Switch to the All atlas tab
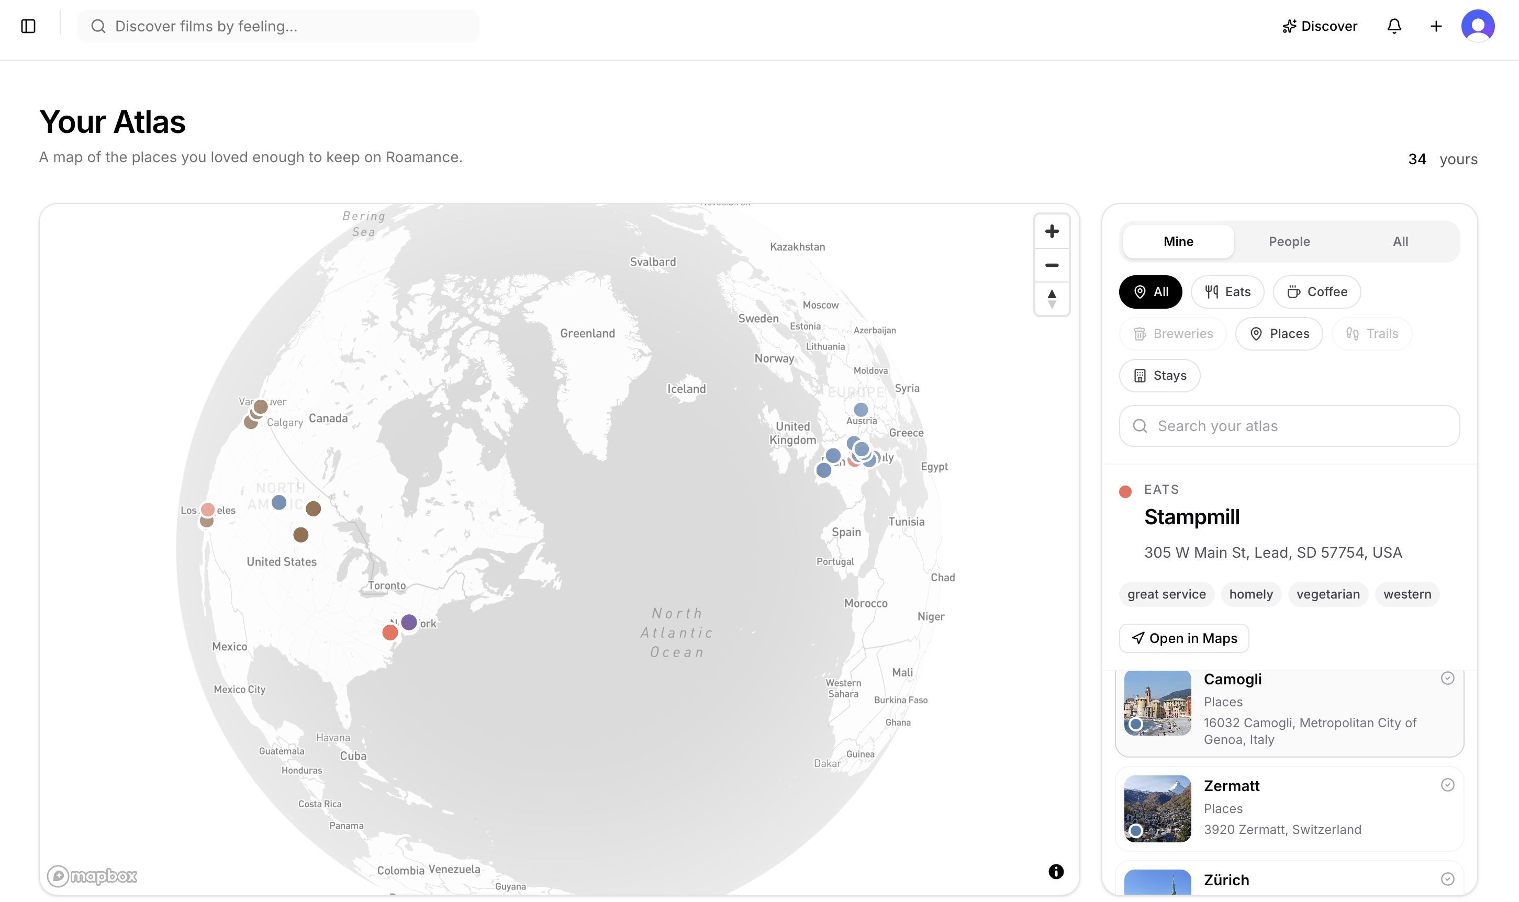1519x902 pixels. pos(1400,241)
